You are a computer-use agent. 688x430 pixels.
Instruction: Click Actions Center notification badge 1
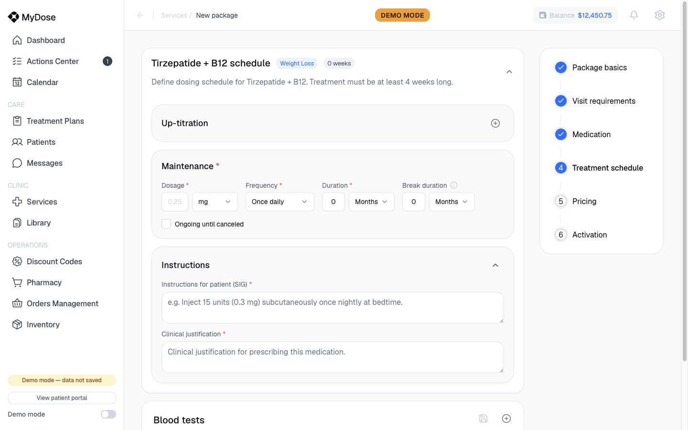coord(107,61)
